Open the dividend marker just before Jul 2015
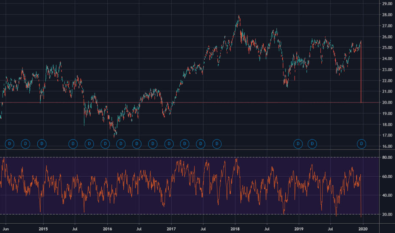 tap(73, 144)
